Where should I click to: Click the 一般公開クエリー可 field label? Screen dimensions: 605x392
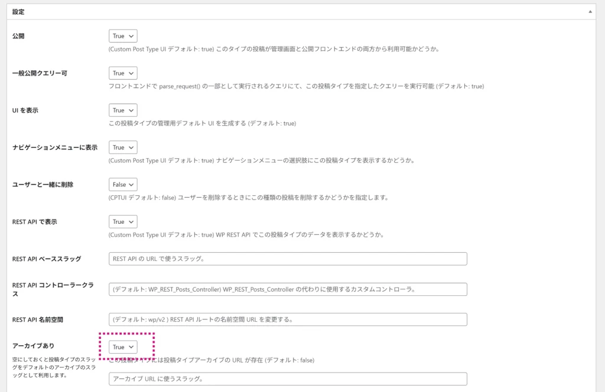click(40, 73)
